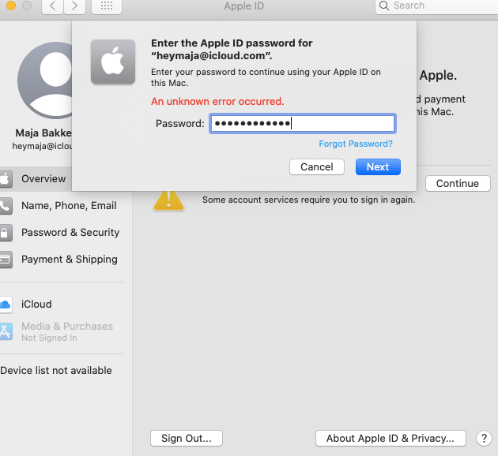Go forward with the right chevron button

pos(75,6)
